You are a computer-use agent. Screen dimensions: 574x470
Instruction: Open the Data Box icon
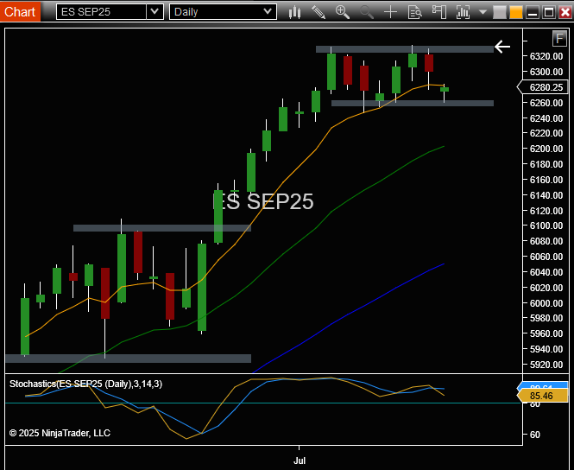(415, 12)
